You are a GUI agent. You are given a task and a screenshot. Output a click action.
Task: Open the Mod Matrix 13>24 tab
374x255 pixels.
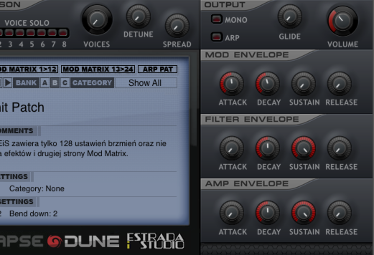98,69
